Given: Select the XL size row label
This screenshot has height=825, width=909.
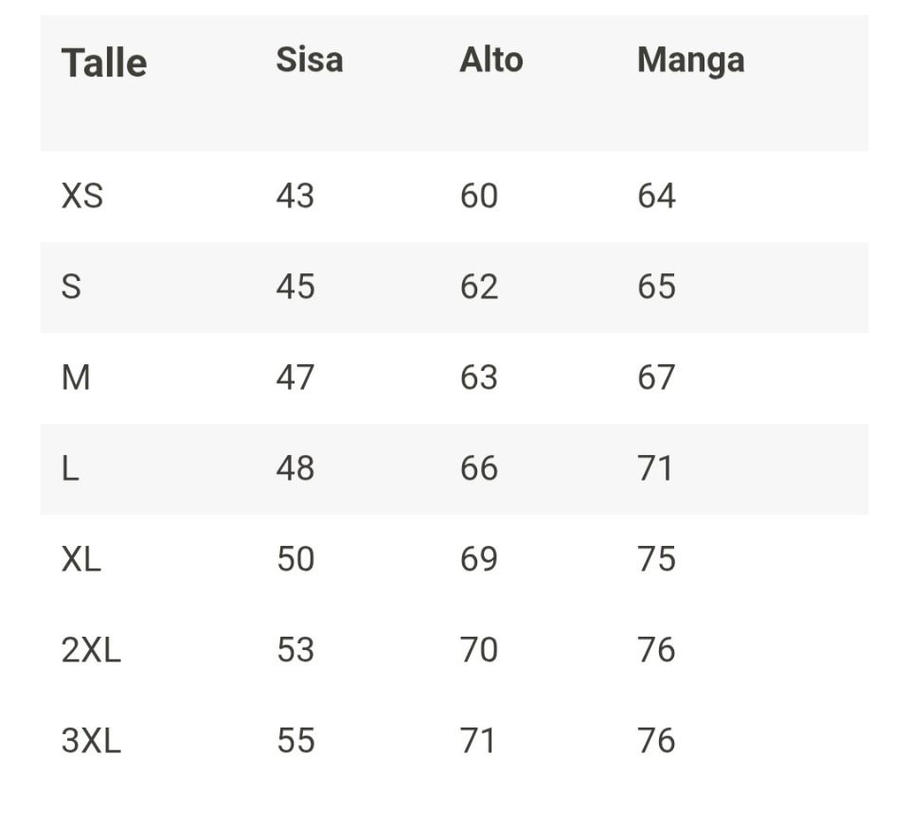Looking at the screenshot, I should click(81, 559).
